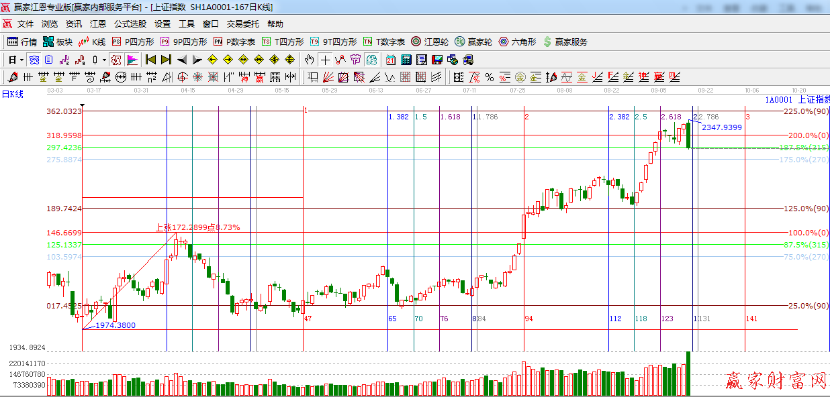Screen dimensions: 830x397
Task: Open the 公式选股 menu
Action: pos(130,23)
